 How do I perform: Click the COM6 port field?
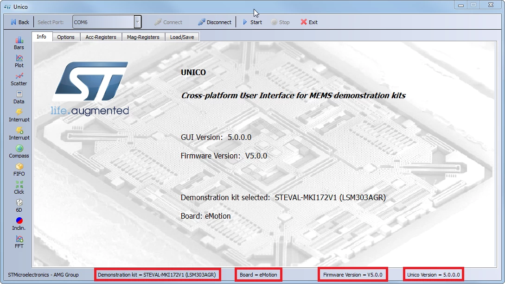(103, 22)
